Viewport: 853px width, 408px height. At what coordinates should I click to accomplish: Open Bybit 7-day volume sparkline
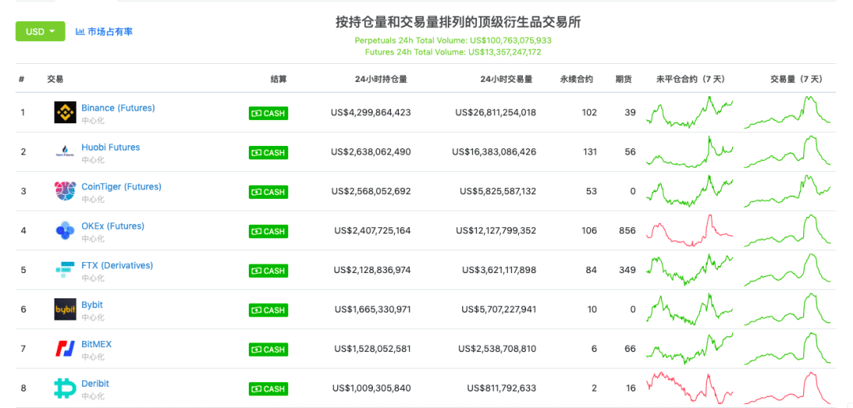(787, 309)
